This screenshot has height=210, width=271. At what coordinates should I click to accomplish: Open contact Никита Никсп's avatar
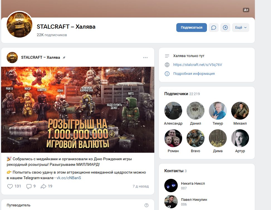pos(171,186)
